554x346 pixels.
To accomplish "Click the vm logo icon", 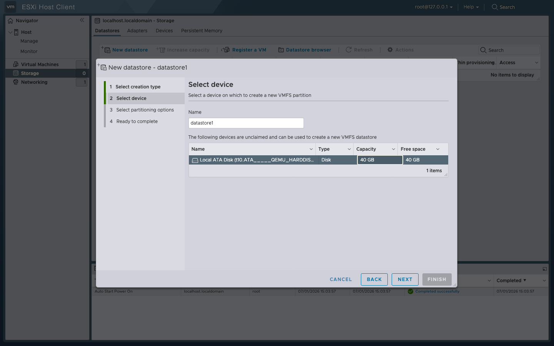I will [x=10, y=7].
